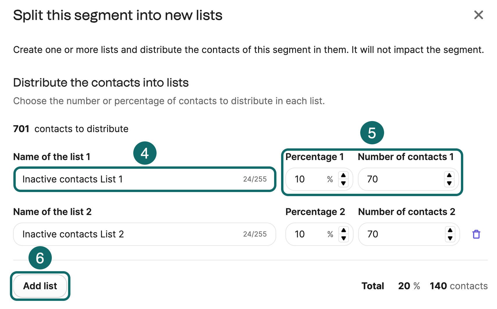Click the step 6 marker badge
497x309 pixels.
coord(40,258)
